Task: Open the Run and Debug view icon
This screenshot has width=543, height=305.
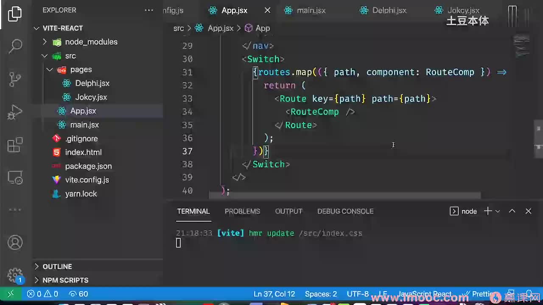Action: tap(15, 112)
